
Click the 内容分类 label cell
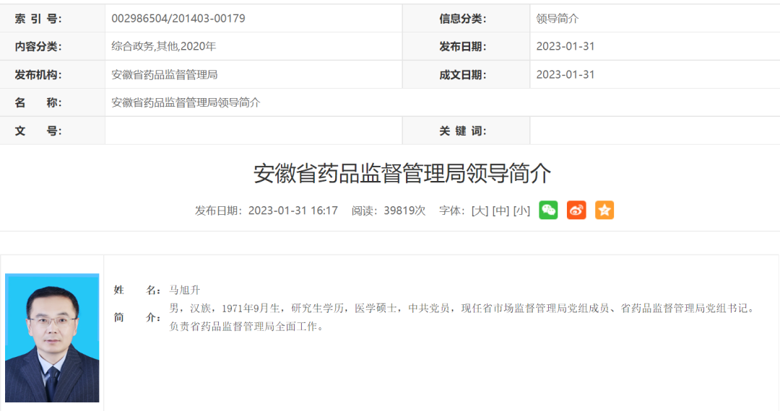coord(52,46)
